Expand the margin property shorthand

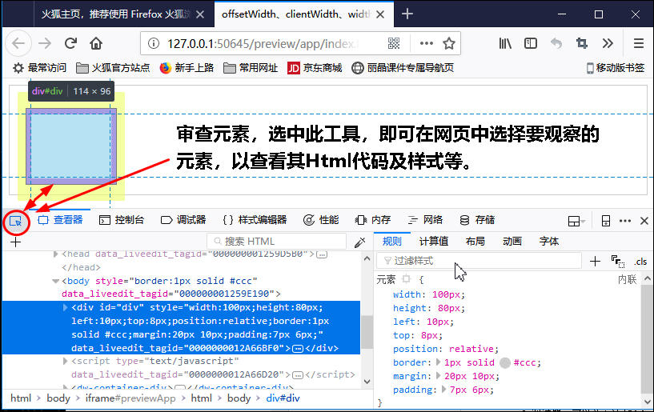pyautogui.click(x=439, y=376)
